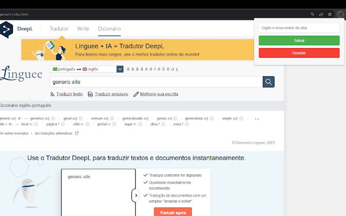Click the browser extensions puzzle icon

[340, 14]
